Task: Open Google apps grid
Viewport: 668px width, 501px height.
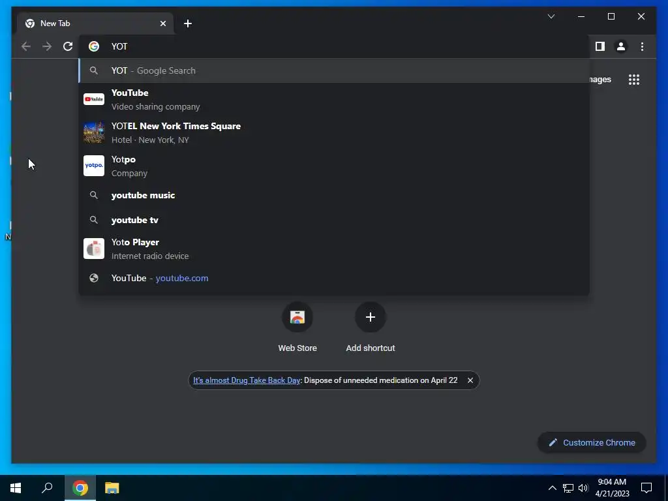Action: coord(634,80)
